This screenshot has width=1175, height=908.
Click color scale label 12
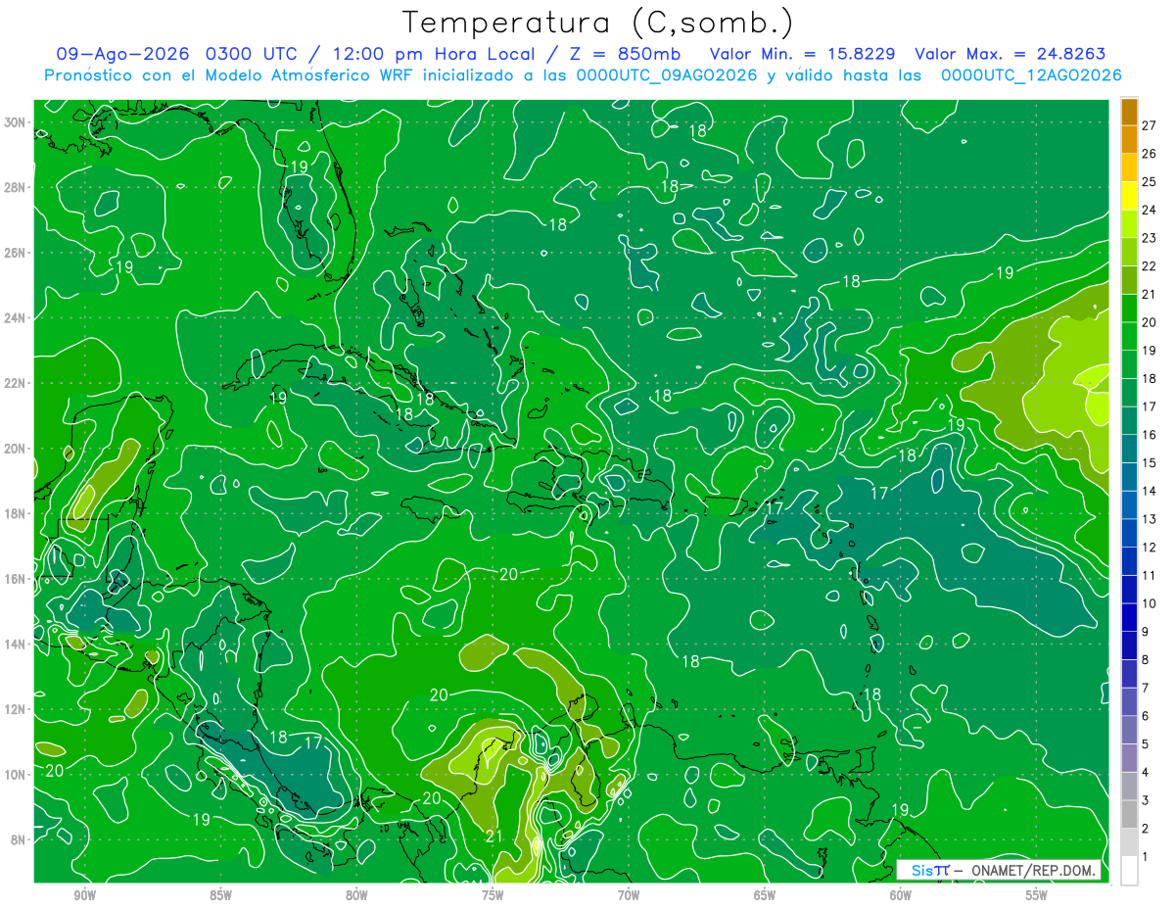1149,547
